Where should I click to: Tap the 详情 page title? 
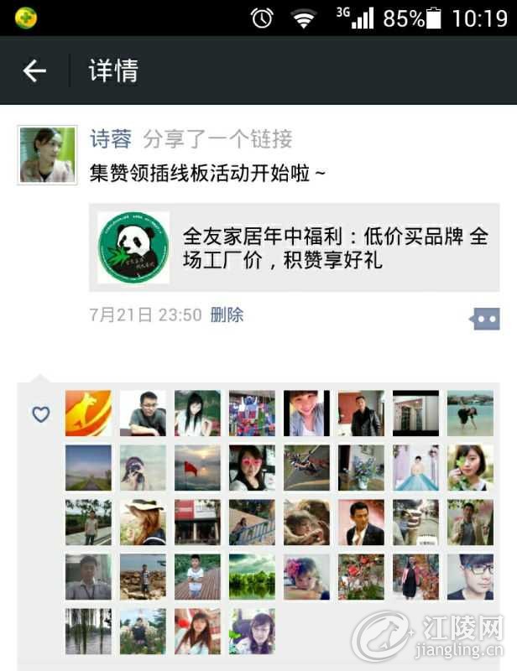click(x=113, y=70)
